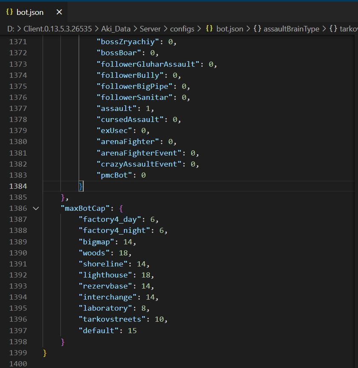The height and width of the screenshot is (368, 358).
Task: Select the bot.json tab
Action: click(30, 12)
